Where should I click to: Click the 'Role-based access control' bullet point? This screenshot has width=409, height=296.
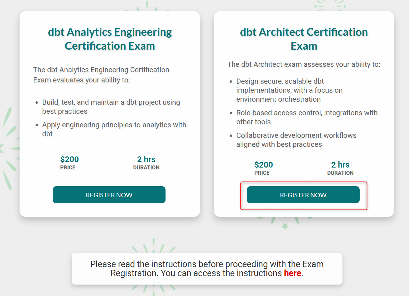[x=307, y=117]
